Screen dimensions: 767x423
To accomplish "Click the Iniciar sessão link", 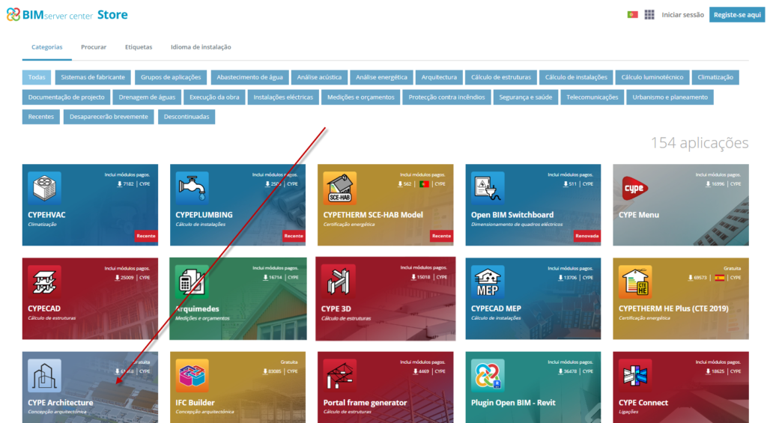I will coord(682,15).
